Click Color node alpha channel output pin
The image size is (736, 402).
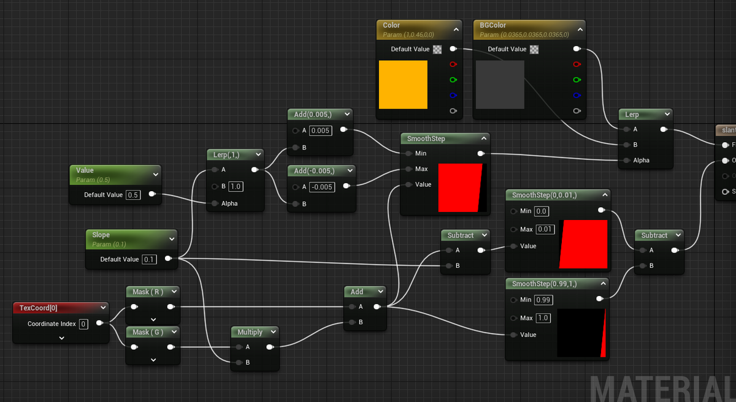(453, 111)
